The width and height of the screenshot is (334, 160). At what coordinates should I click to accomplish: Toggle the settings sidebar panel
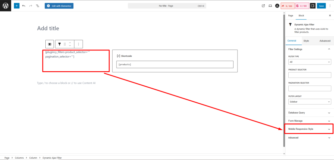312,6
